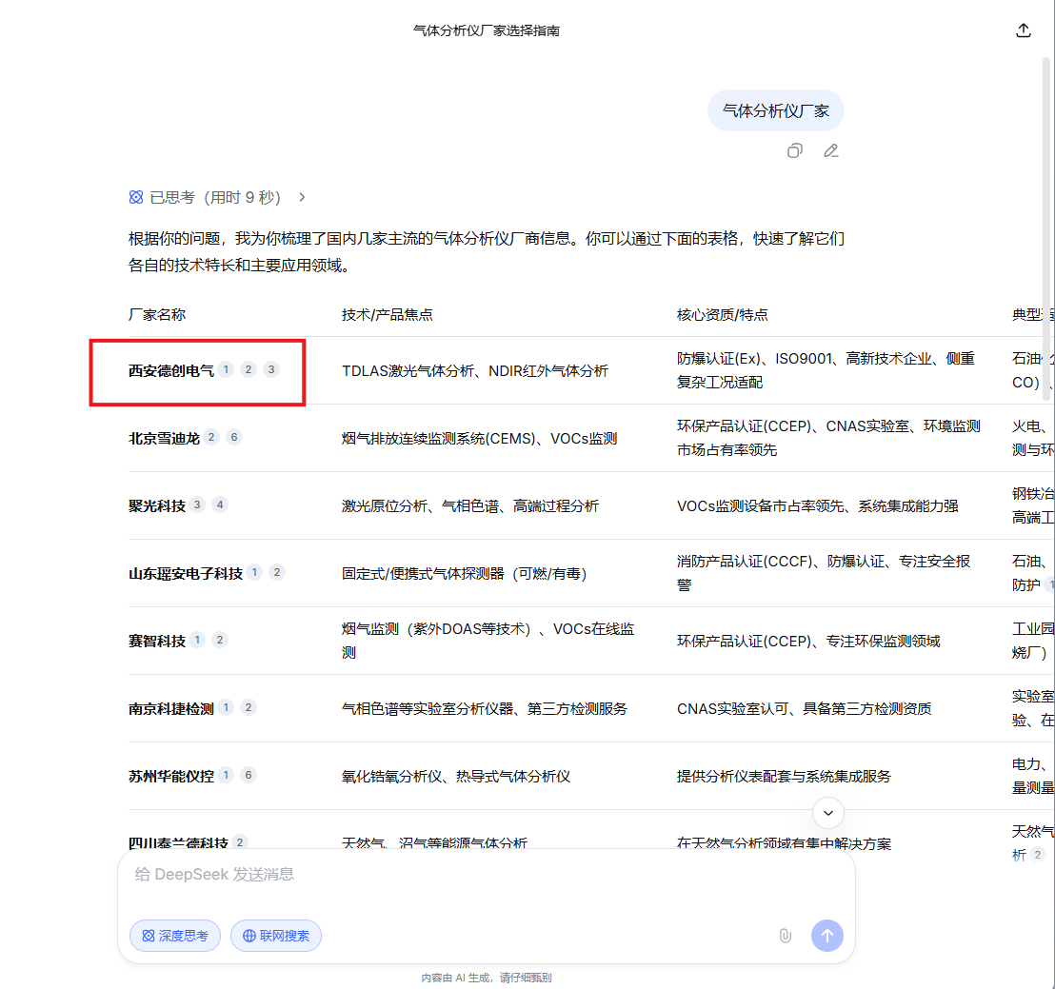Click citation badge 3 beside 西安德创电气

pos(271,369)
